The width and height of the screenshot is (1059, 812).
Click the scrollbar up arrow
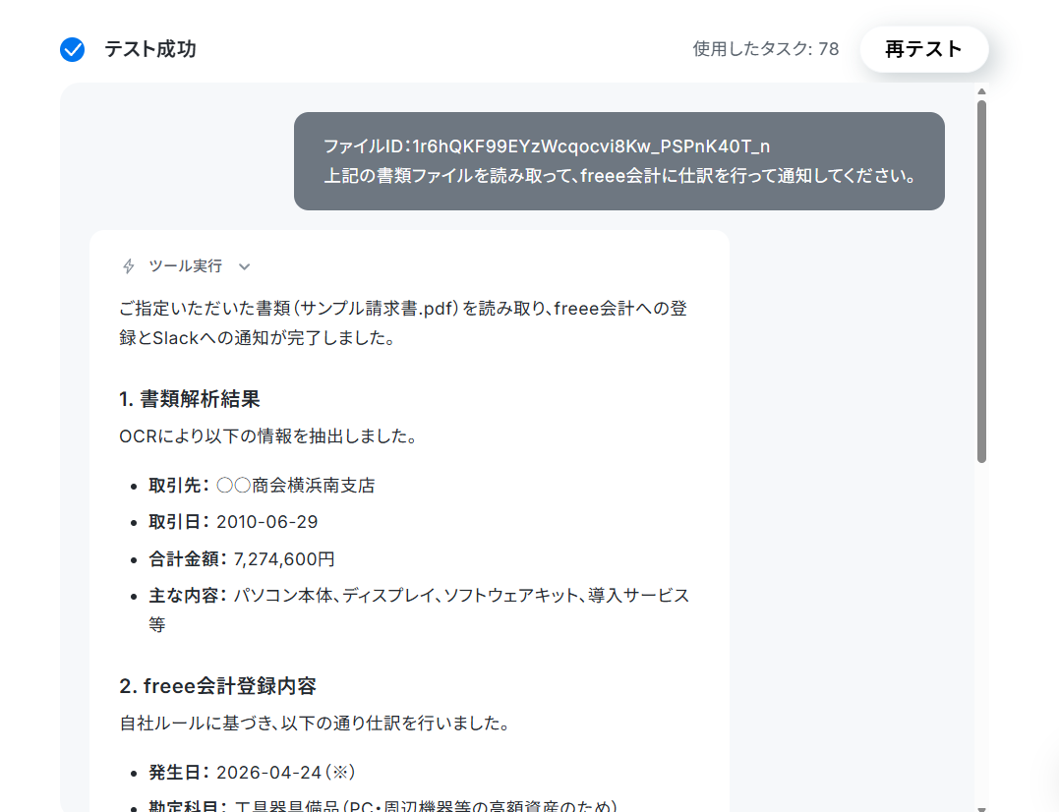(981, 91)
